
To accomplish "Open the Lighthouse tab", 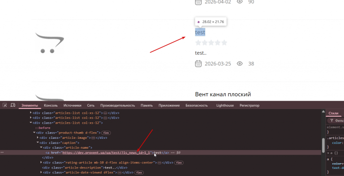I will click(225, 105).
